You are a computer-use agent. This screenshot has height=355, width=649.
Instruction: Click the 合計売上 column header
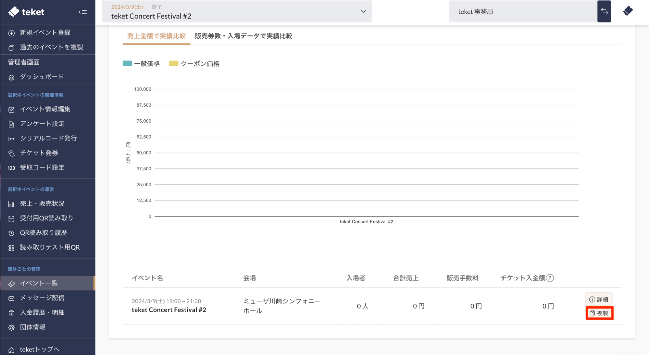pyautogui.click(x=406, y=278)
